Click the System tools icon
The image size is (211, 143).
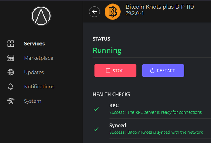pos(11,101)
